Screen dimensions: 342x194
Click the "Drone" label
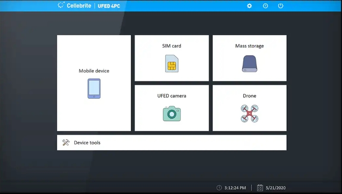click(x=250, y=96)
